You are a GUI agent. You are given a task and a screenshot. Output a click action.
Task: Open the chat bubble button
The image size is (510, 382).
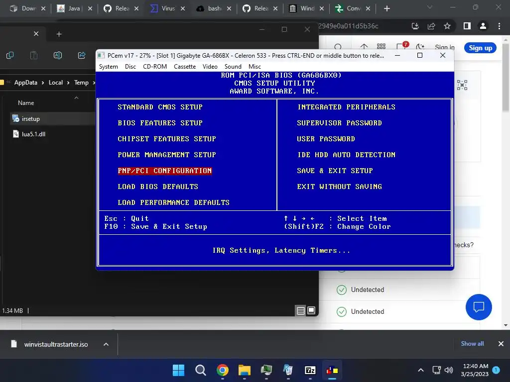click(479, 307)
